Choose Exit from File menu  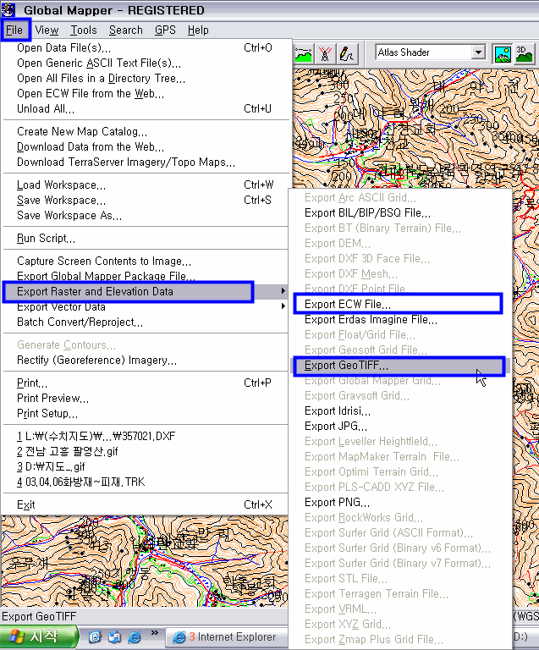pos(145,505)
